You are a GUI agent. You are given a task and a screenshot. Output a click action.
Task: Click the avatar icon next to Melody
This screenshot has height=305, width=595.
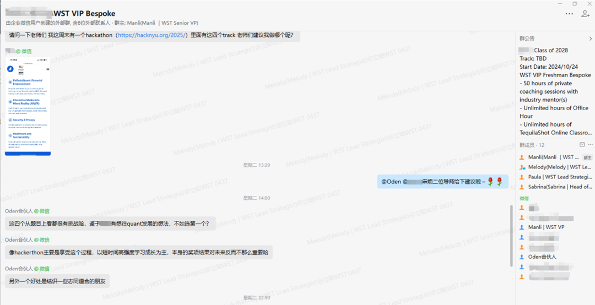(522, 167)
